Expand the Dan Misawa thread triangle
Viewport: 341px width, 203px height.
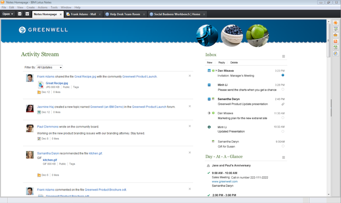[216, 71]
